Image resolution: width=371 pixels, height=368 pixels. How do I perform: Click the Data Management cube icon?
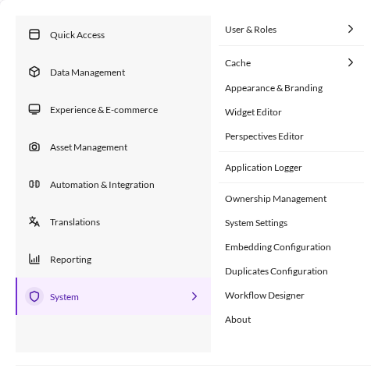34,72
